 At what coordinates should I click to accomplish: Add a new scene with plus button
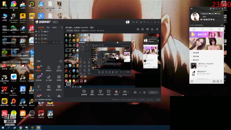click(x=62, y=27)
